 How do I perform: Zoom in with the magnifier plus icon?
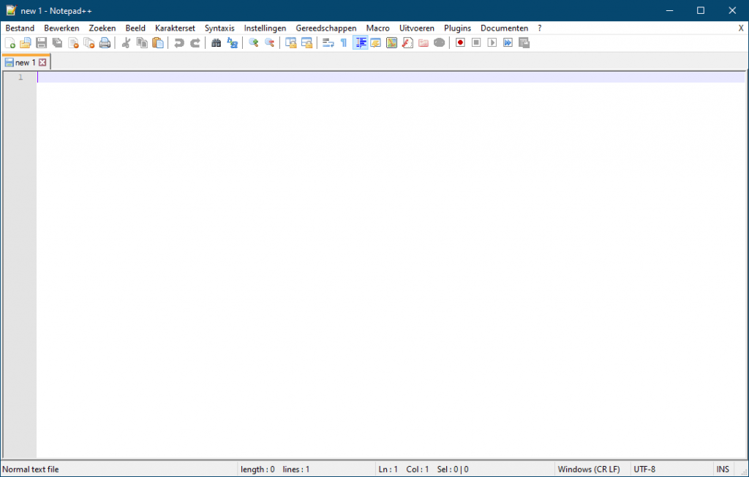pos(253,42)
